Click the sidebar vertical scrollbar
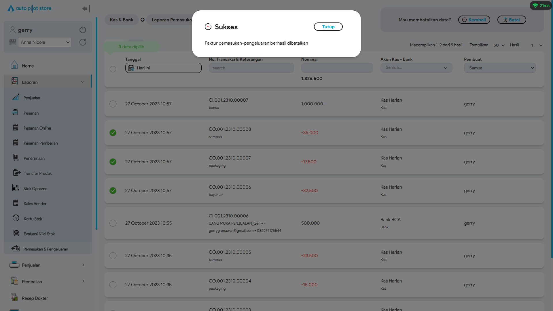 96,124
